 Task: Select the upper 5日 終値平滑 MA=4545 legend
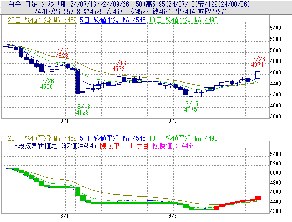pos(113,20)
